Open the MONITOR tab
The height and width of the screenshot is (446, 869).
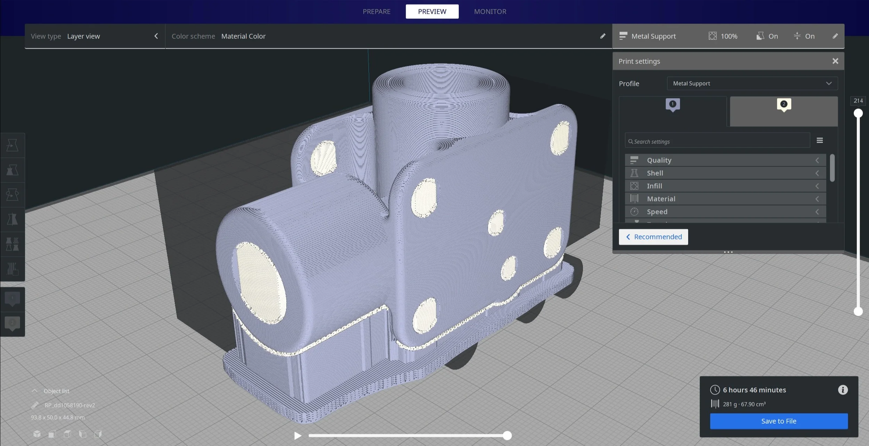coord(490,11)
